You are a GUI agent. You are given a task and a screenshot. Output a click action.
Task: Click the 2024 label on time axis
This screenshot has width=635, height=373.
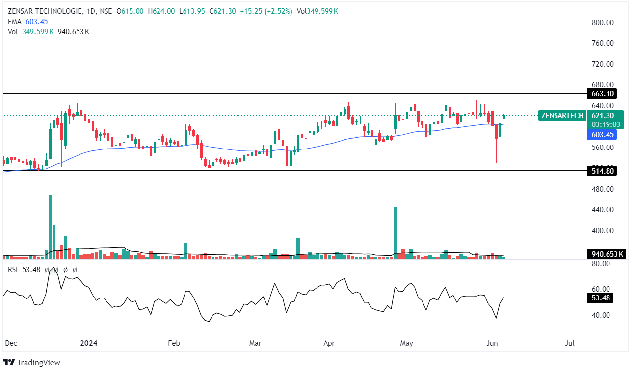(88, 343)
